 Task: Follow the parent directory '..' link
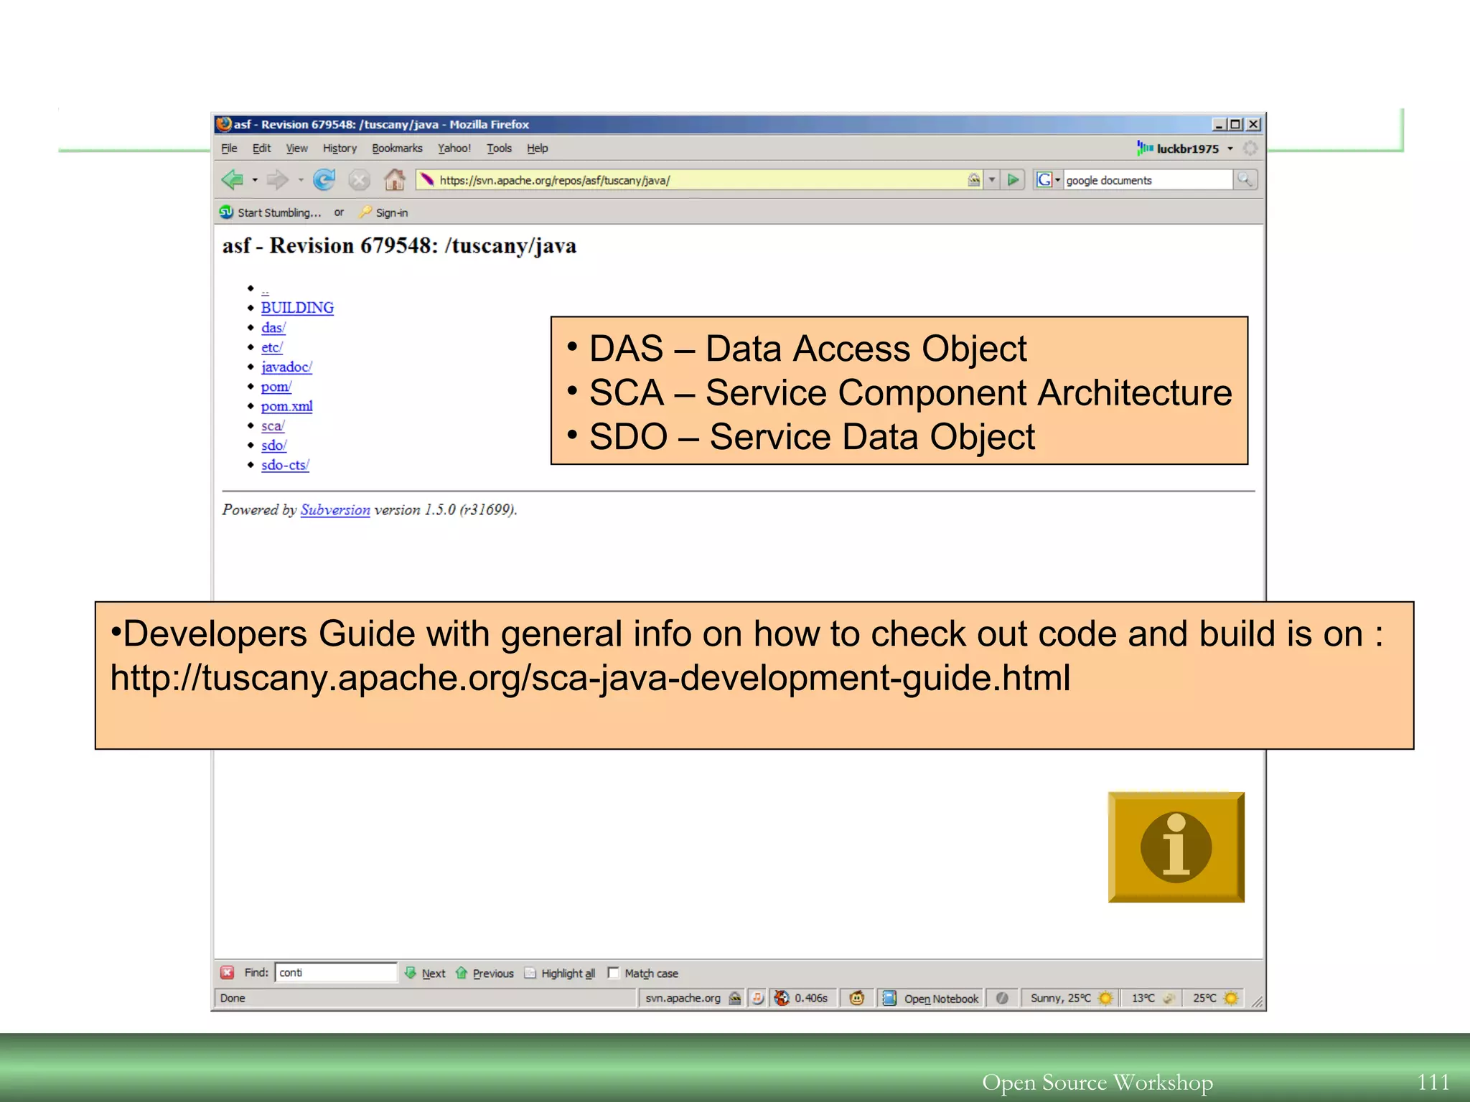click(x=265, y=290)
